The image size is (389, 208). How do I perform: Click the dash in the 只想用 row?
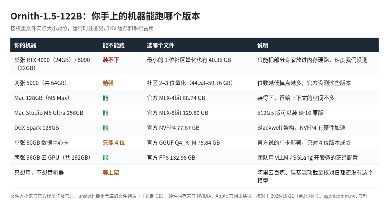point(149,173)
